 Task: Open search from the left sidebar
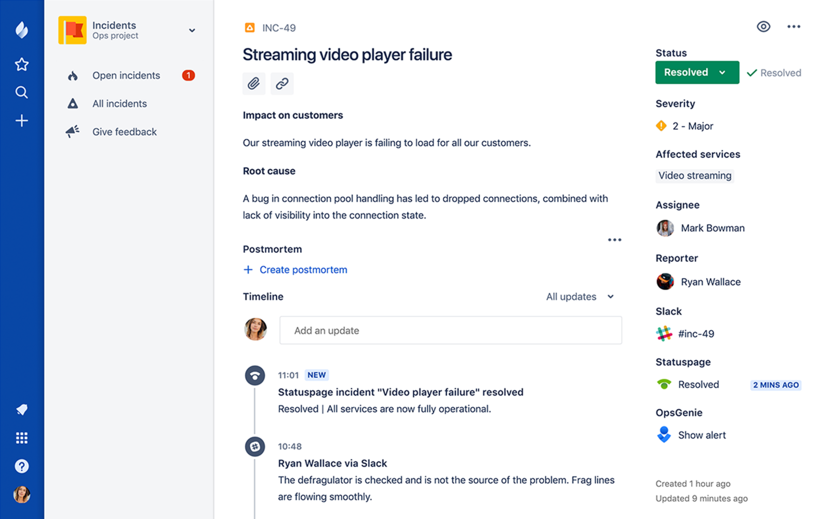pos(21,92)
